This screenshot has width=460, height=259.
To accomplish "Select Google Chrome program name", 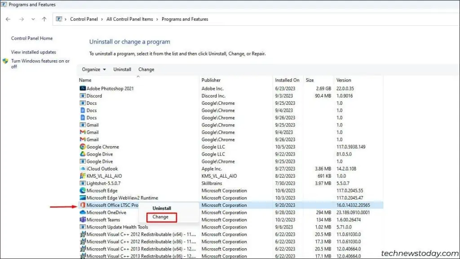I will click(103, 147).
